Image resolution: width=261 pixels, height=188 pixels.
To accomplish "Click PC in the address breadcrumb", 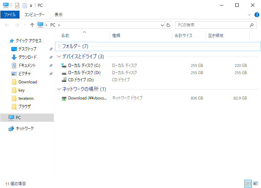I will tap(53, 25).
